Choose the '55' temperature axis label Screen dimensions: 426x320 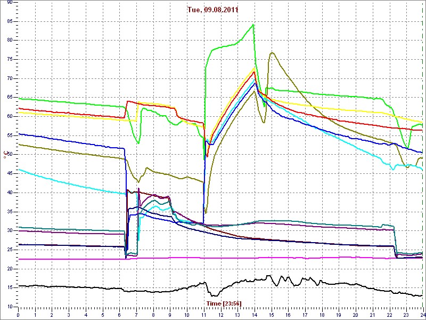coord(9,135)
